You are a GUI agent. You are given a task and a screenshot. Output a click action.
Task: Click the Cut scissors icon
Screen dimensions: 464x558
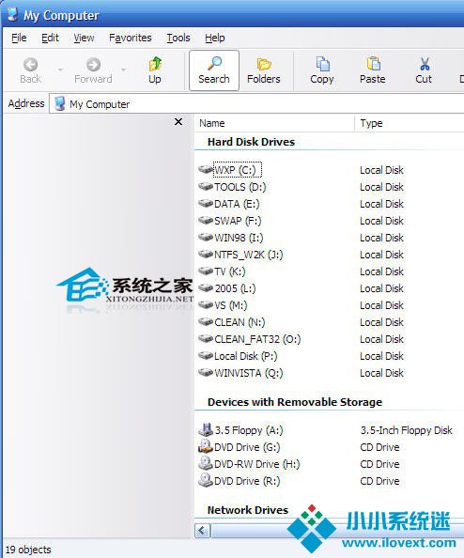425,65
